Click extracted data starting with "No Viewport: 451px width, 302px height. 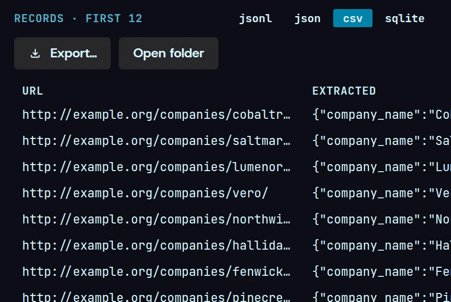coord(382,219)
